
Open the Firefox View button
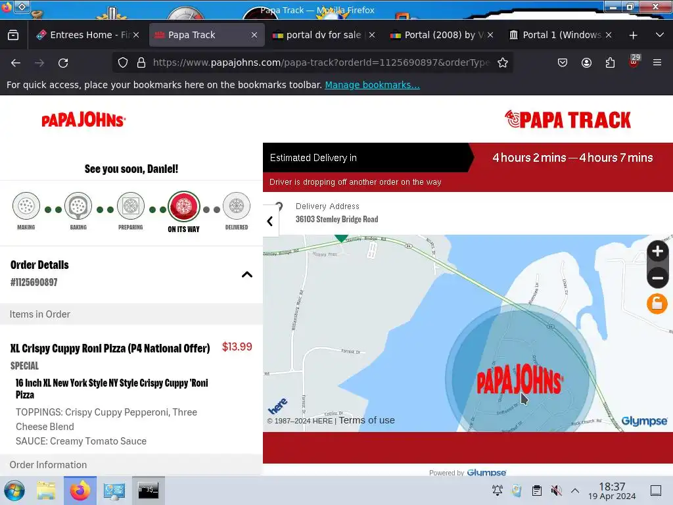[x=13, y=35]
